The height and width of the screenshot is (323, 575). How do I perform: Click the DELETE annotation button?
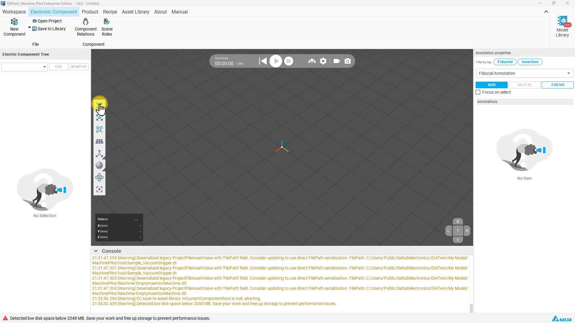[524, 85]
